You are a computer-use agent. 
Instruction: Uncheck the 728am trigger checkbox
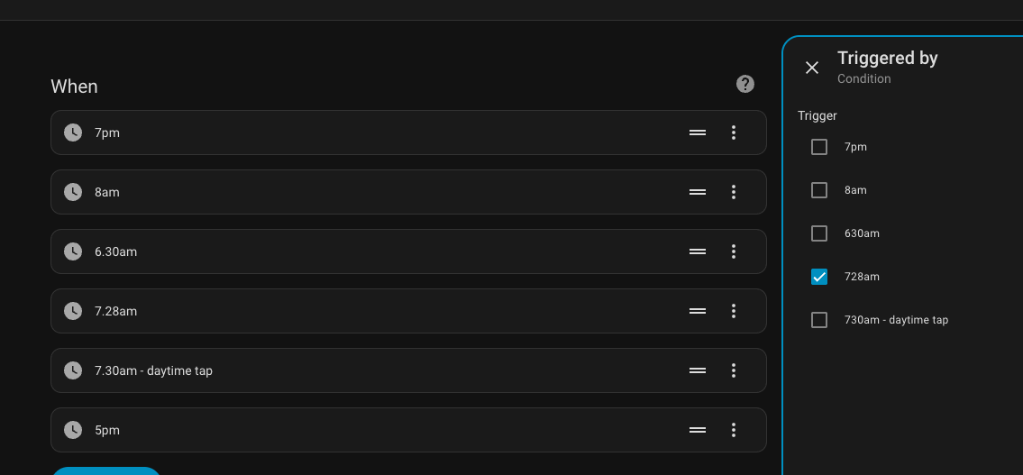pos(819,277)
